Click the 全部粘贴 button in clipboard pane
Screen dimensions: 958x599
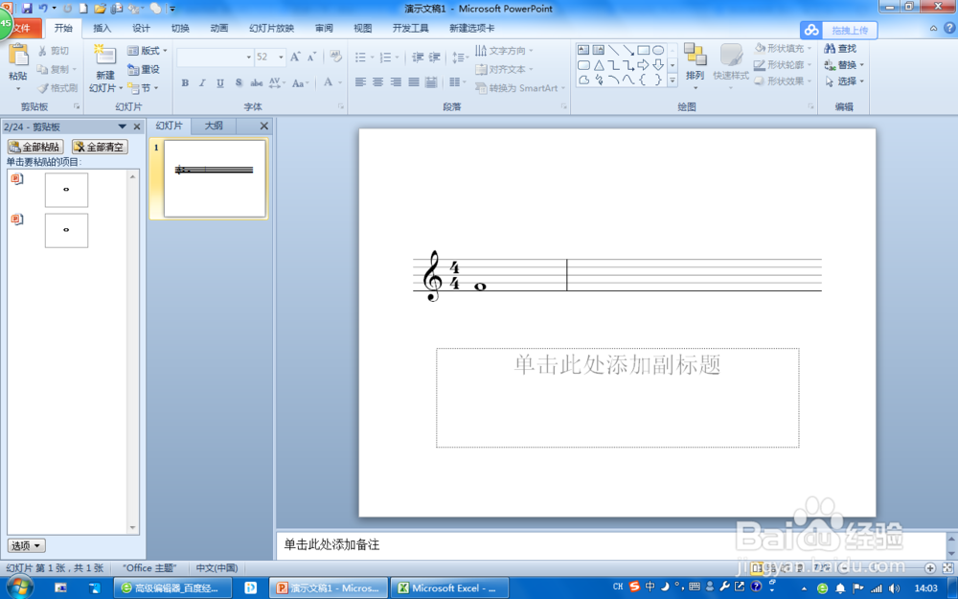pyautogui.click(x=36, y=147)
